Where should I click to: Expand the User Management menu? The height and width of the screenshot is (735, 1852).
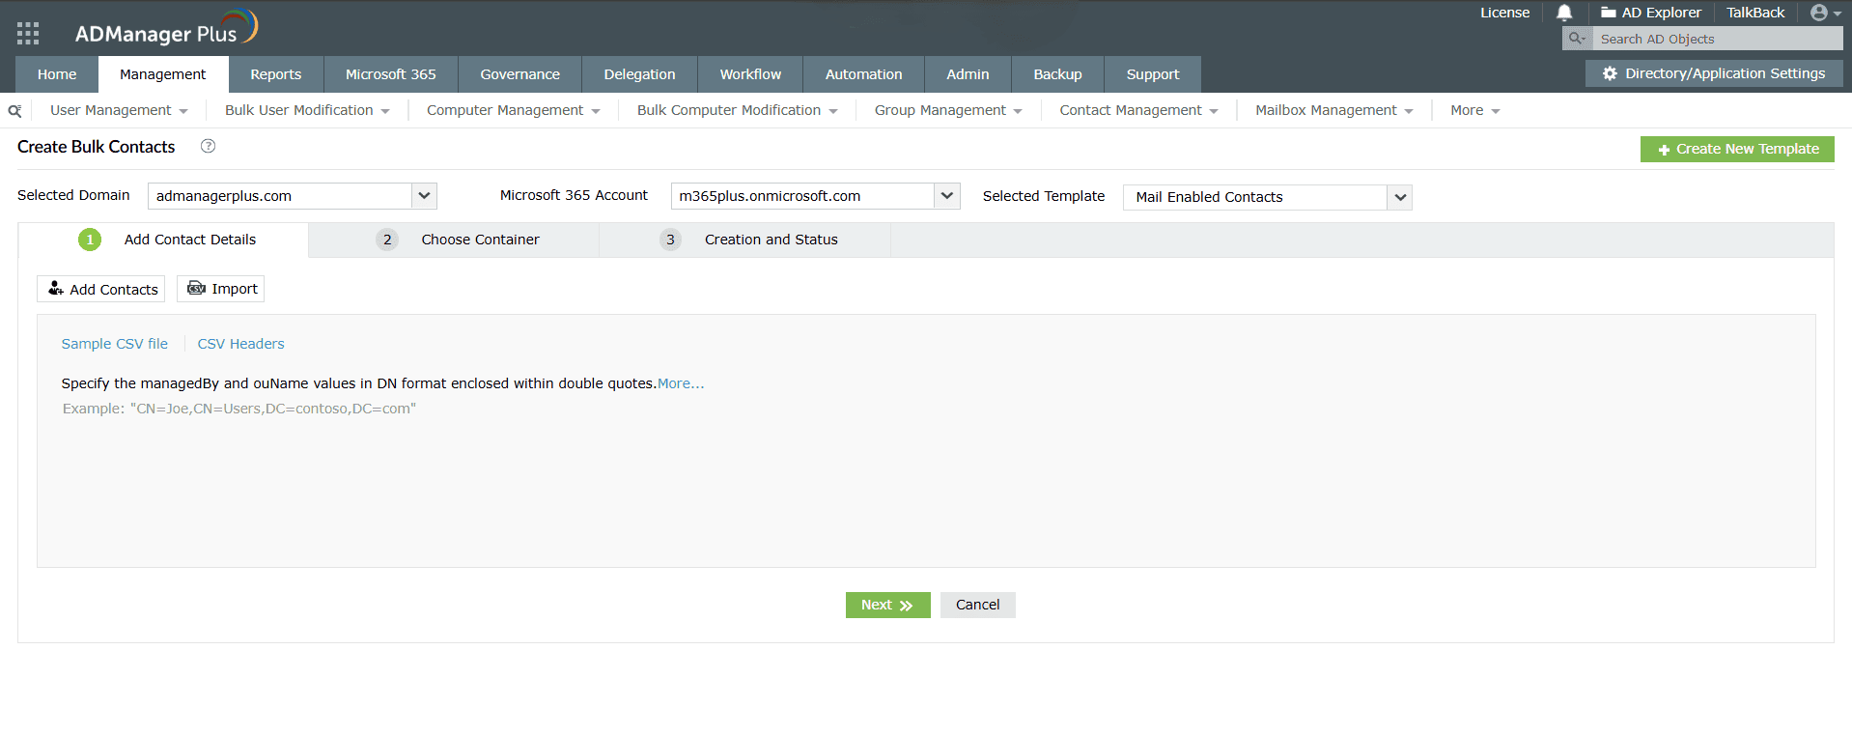[119, 110]
